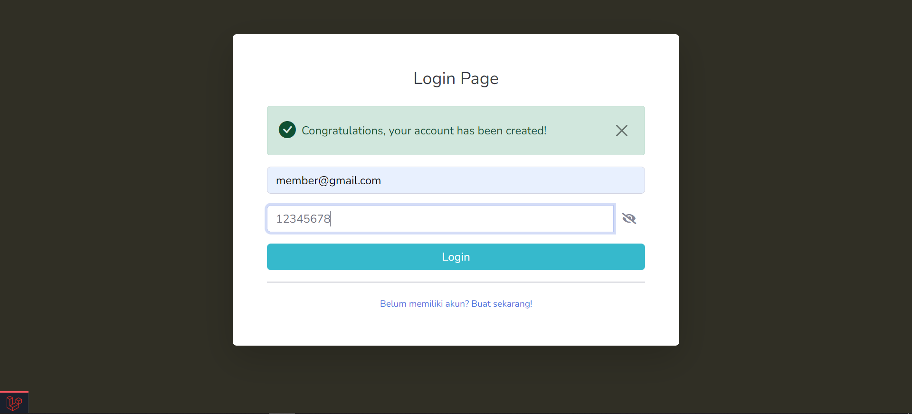
Task: Toggle password visibility with the eye icon
Action: point(629,218)
